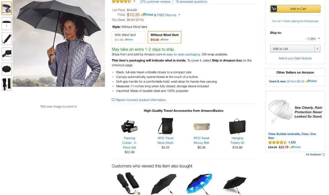This screenshot has height=195, width=329.
Task: Open the Packing Cubes 4-Piece Set image
Action: click(x=129, y=126)
